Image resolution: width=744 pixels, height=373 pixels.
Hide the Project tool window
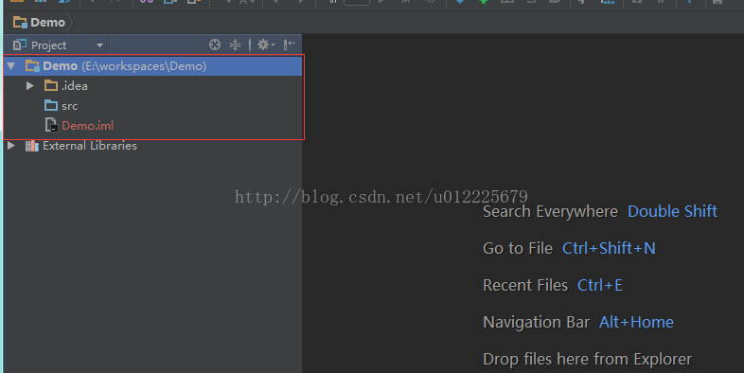tap(289, 44)
